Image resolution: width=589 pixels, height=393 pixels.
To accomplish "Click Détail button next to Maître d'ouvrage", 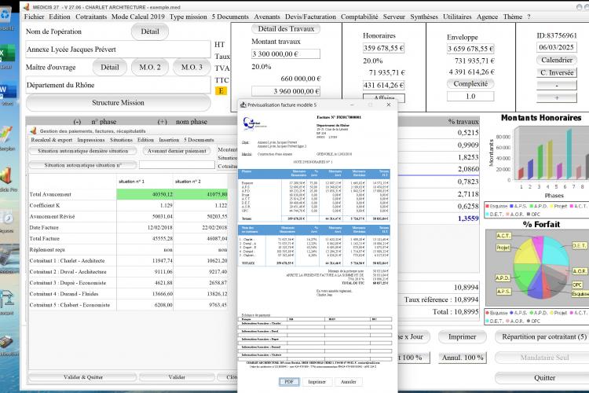I will (110, 68).
